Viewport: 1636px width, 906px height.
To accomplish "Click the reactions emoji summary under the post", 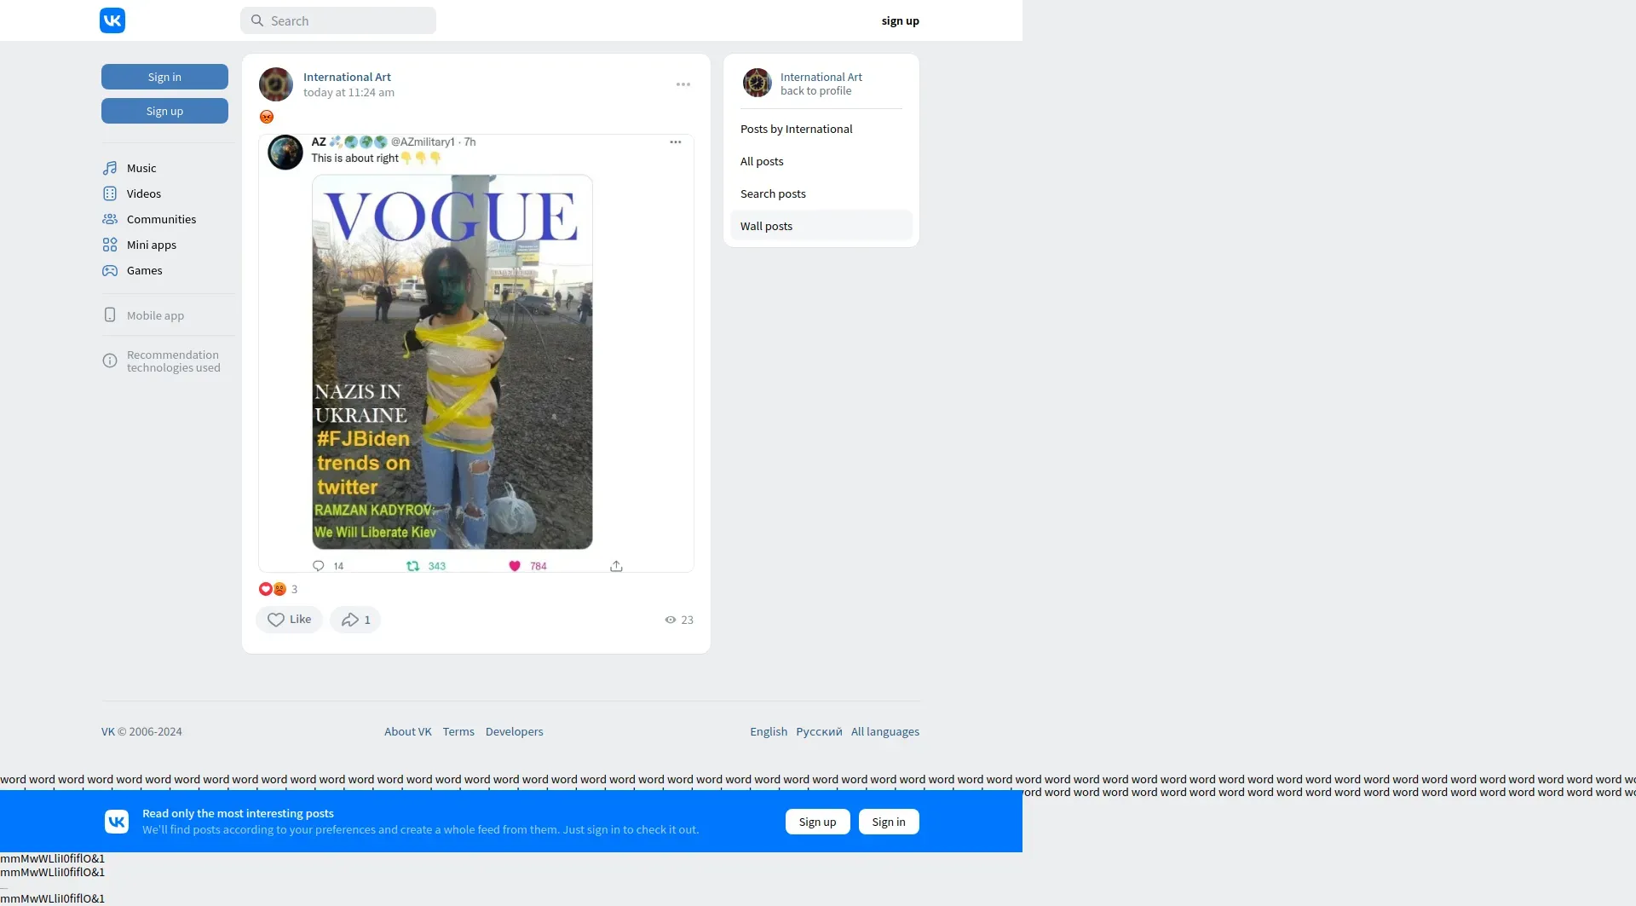I will [x=273, y=589].
